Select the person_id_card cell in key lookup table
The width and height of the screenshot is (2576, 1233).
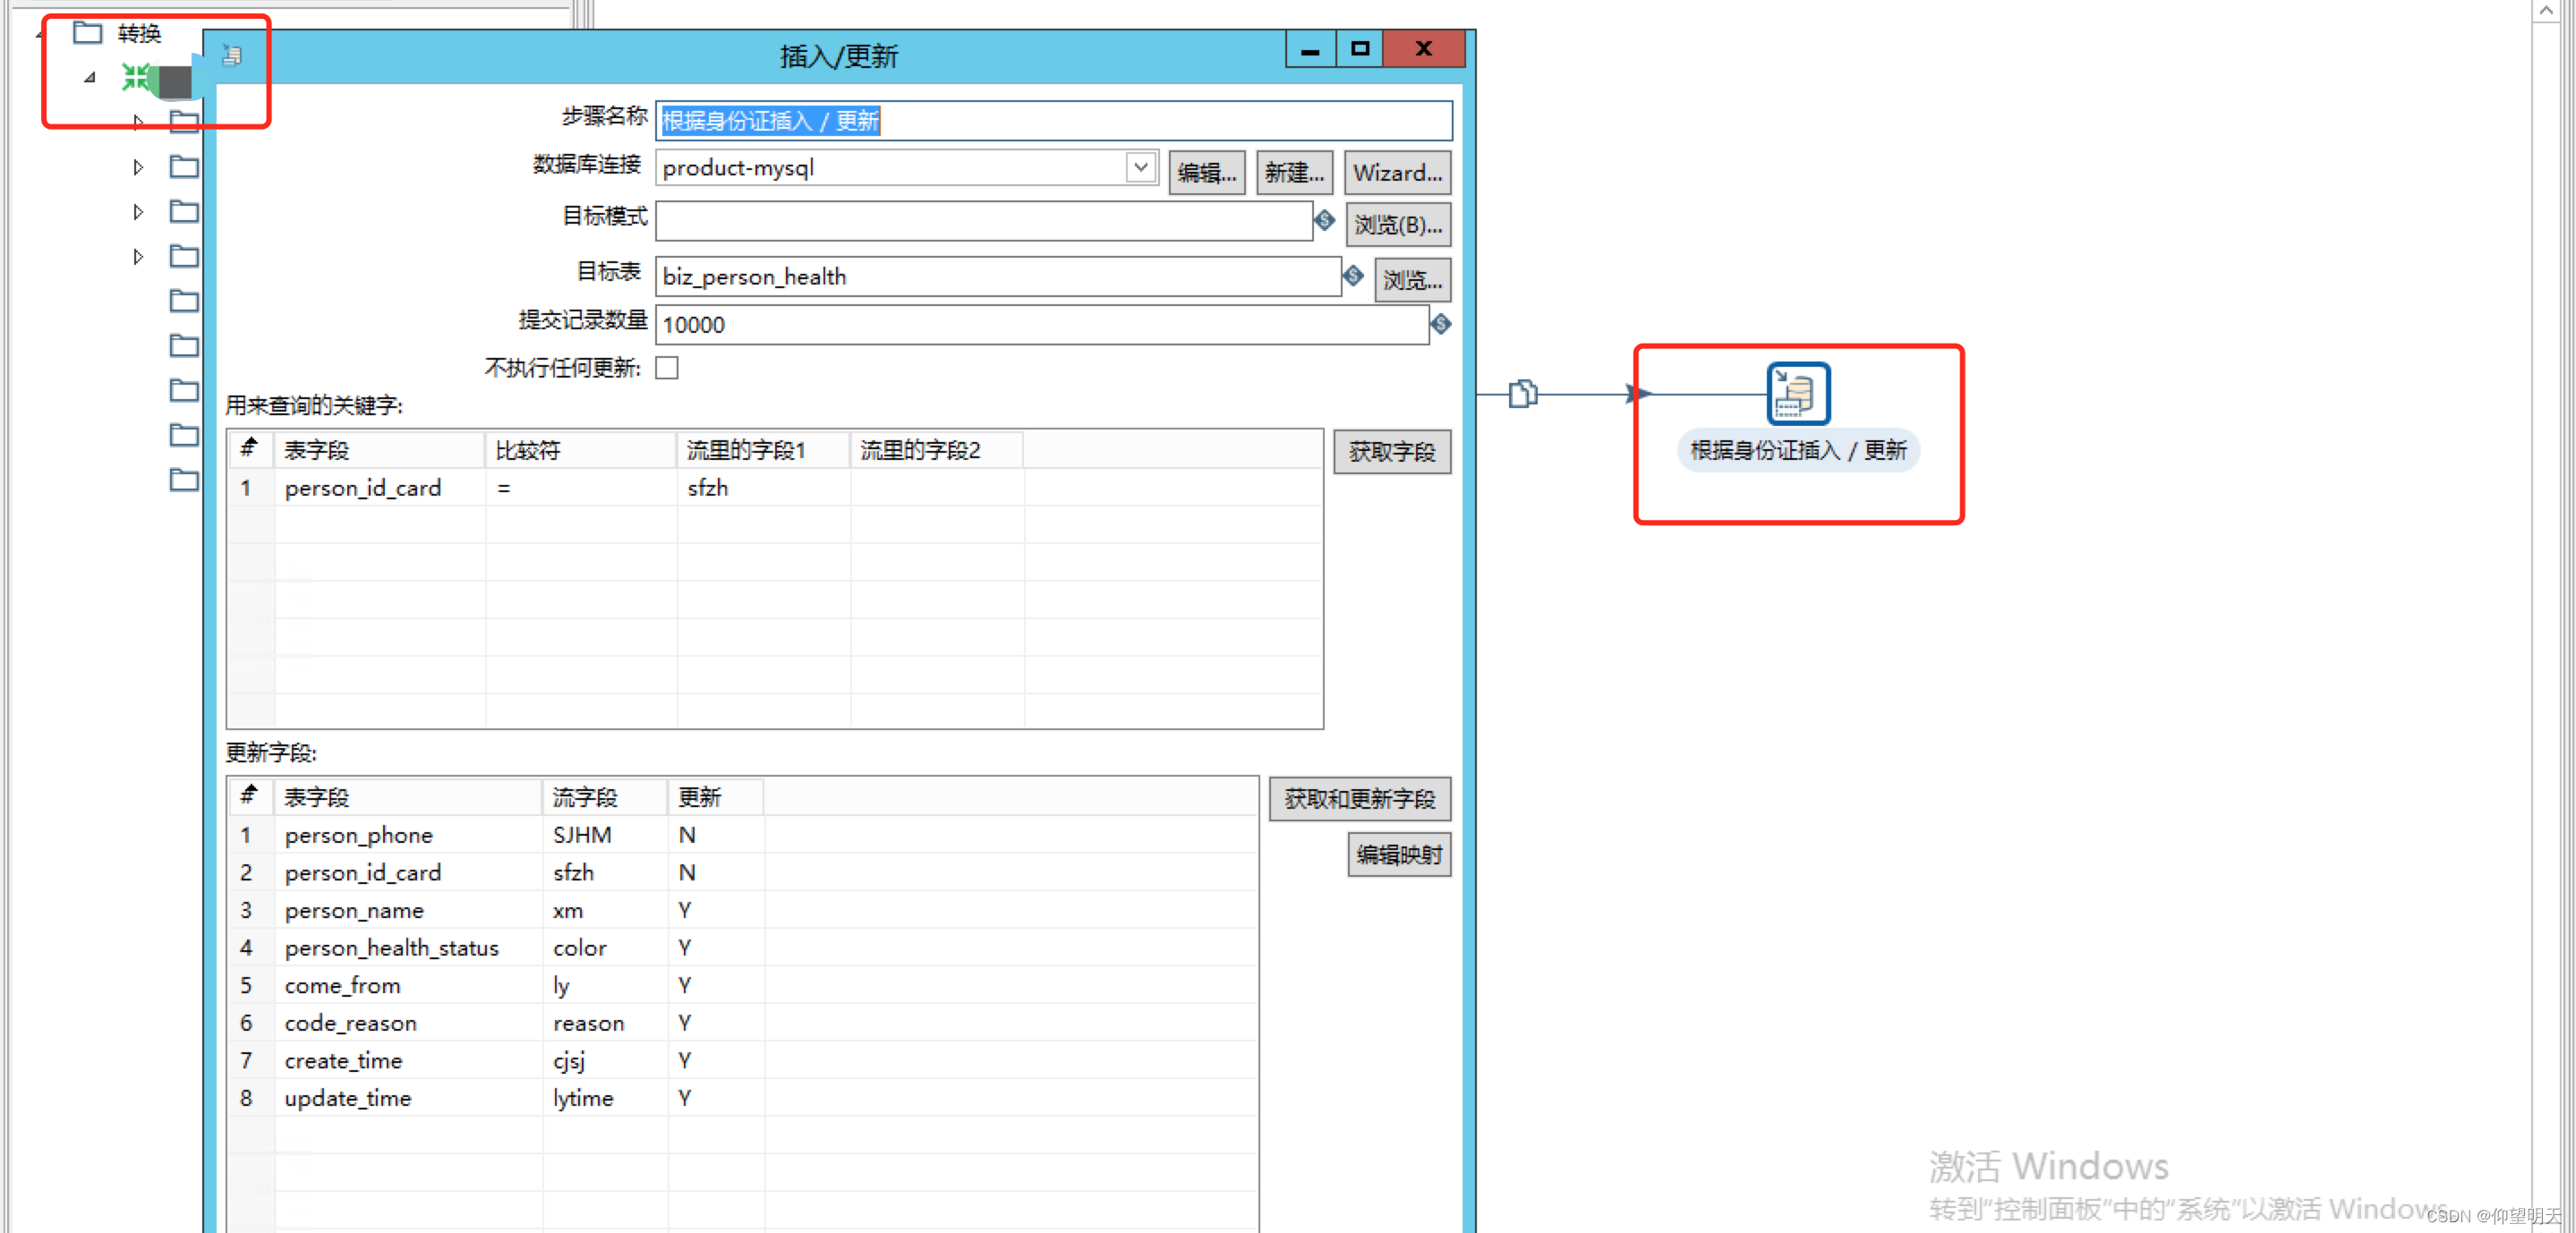(379, 488)
